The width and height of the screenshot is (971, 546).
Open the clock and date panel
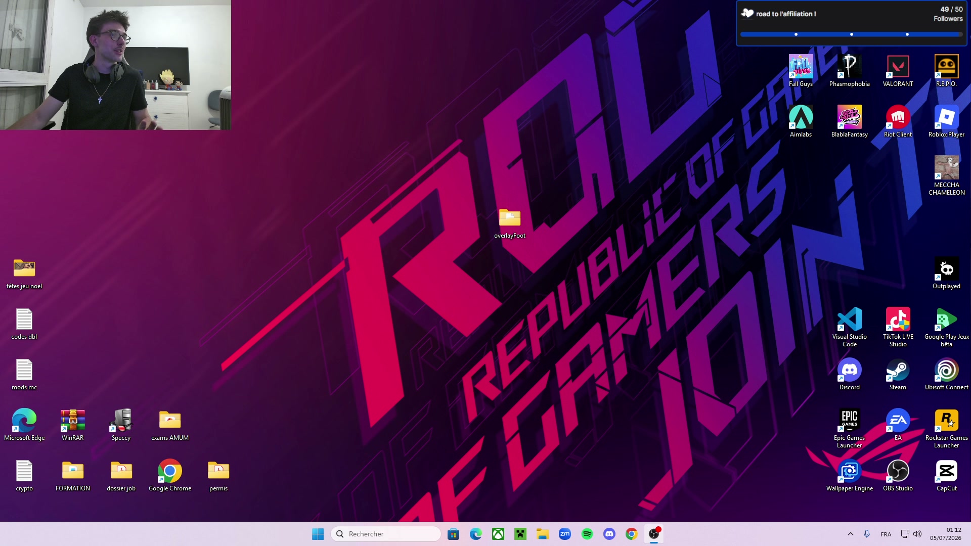pos(945,534)
